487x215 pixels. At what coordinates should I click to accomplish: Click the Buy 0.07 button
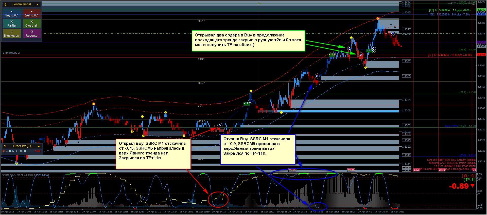pyautogui.click(x=11, y=14)
